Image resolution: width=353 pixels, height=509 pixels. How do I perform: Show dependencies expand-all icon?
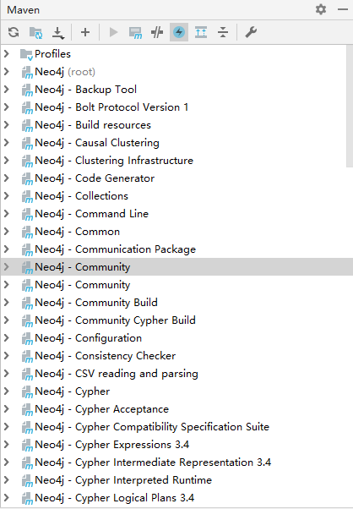201,32
